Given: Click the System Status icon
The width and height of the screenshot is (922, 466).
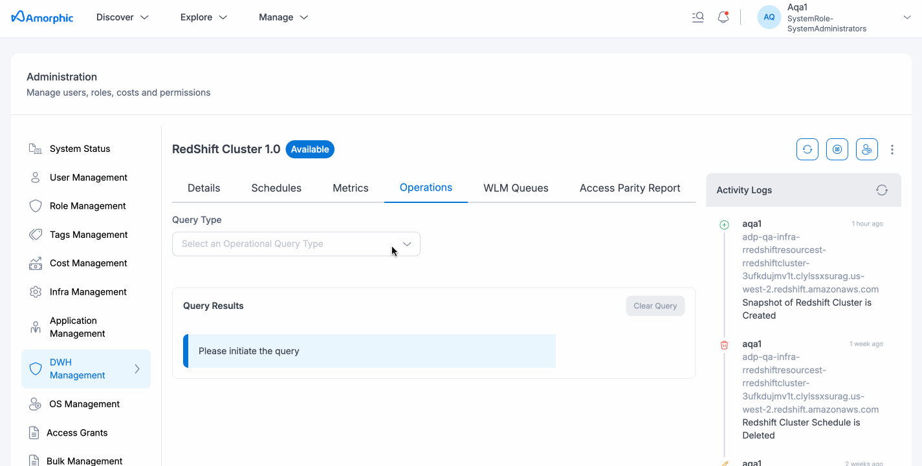Looking at the screenshot, I should click(36, 149).
